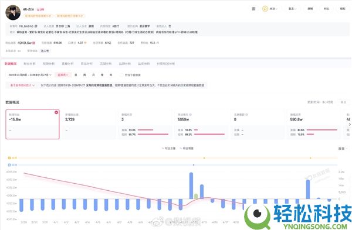Open the profile avatar photo
The width and height of the screenshot is (352, 230).
[x=13, y=13]
